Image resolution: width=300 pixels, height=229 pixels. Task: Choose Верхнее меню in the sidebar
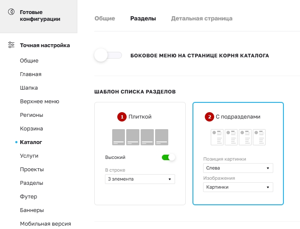[40, 102]
